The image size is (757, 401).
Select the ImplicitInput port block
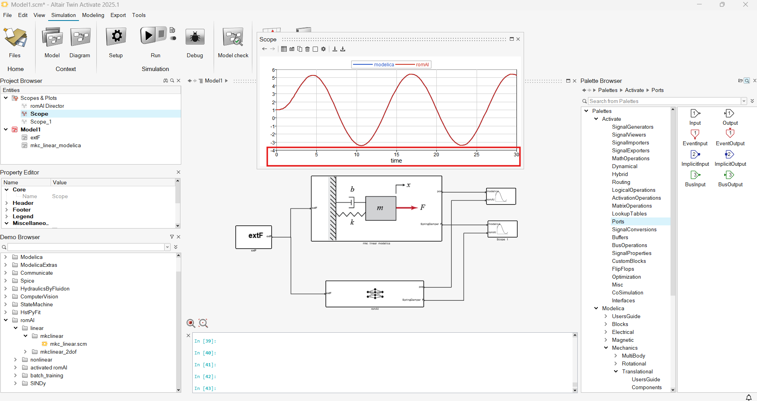click(695, 158)
